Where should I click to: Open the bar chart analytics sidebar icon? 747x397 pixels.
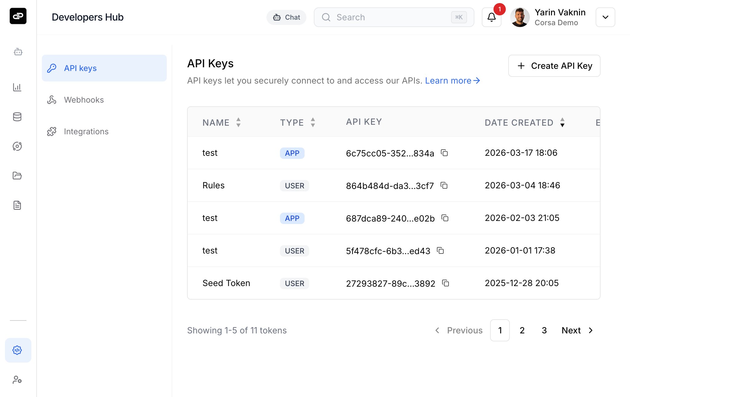coord(17,87)
